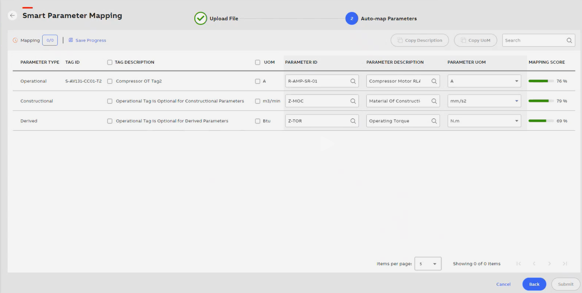
Task: Click the 79 % mapping score bar
Action: pos(541,101)
